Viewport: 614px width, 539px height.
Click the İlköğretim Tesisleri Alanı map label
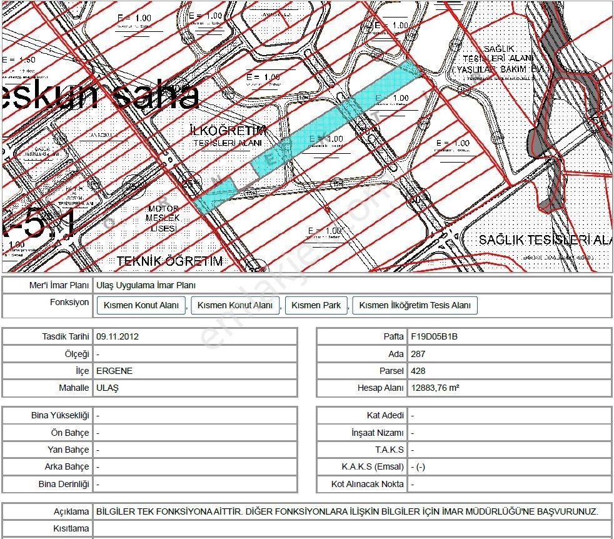tap(228, 135)
